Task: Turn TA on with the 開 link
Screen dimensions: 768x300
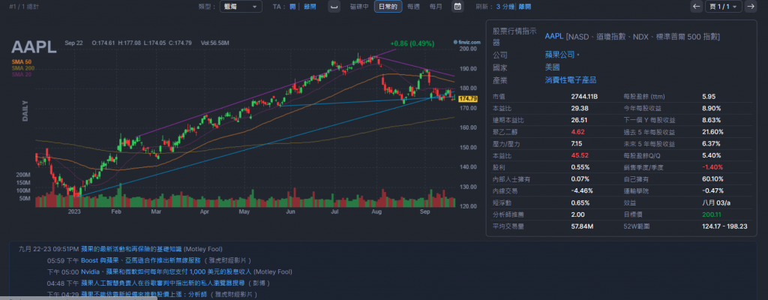Action: pos(292,6)
